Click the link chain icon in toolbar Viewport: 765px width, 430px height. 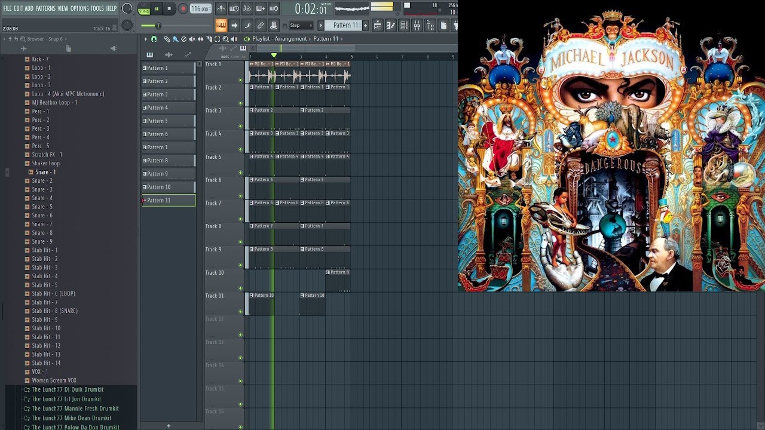click(x=261, y=25)
